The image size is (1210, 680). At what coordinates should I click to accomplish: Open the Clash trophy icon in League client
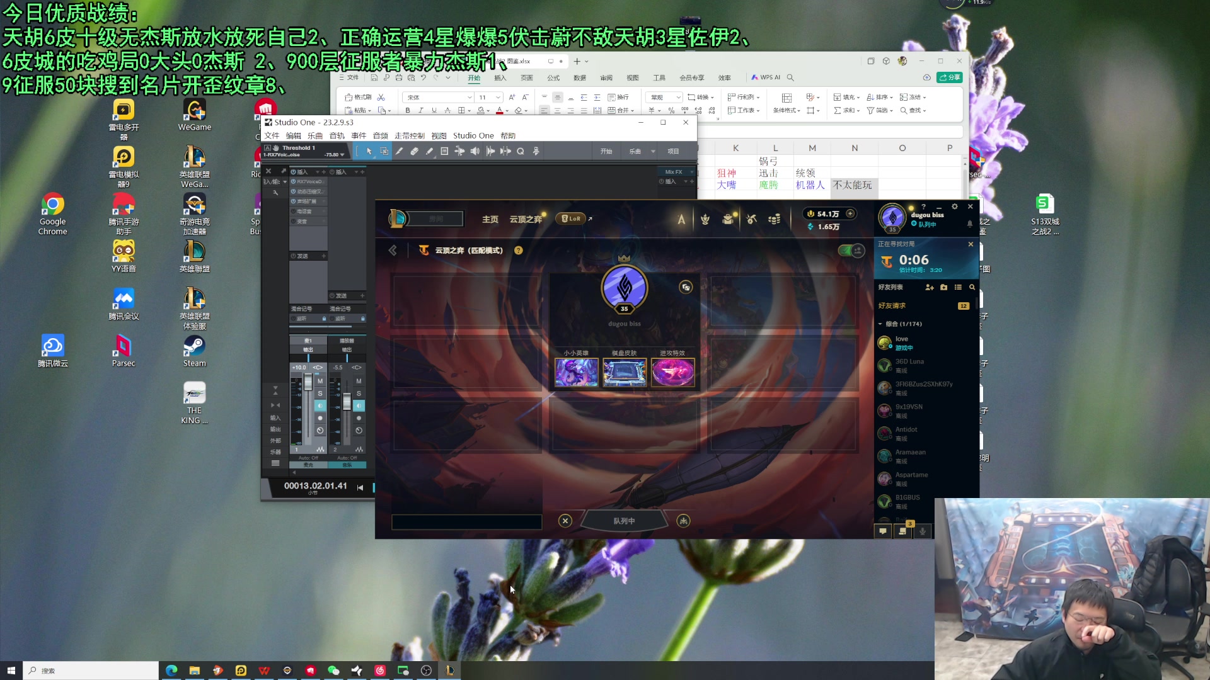point(705,219)
